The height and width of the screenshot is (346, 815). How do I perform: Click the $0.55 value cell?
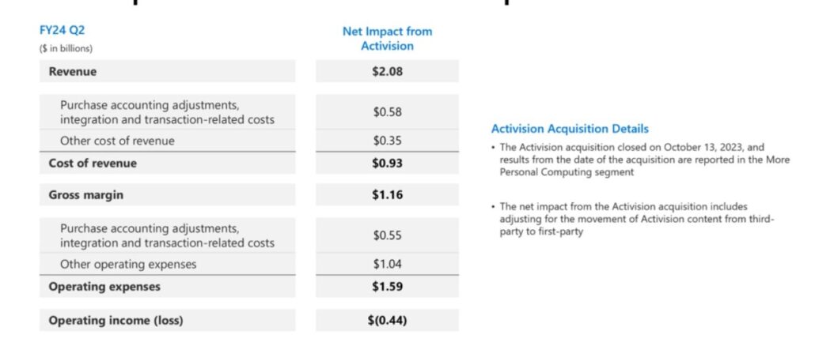[x=387, y=235]
